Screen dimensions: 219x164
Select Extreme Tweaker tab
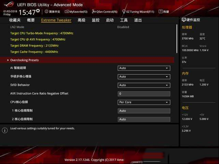(56, 20)
